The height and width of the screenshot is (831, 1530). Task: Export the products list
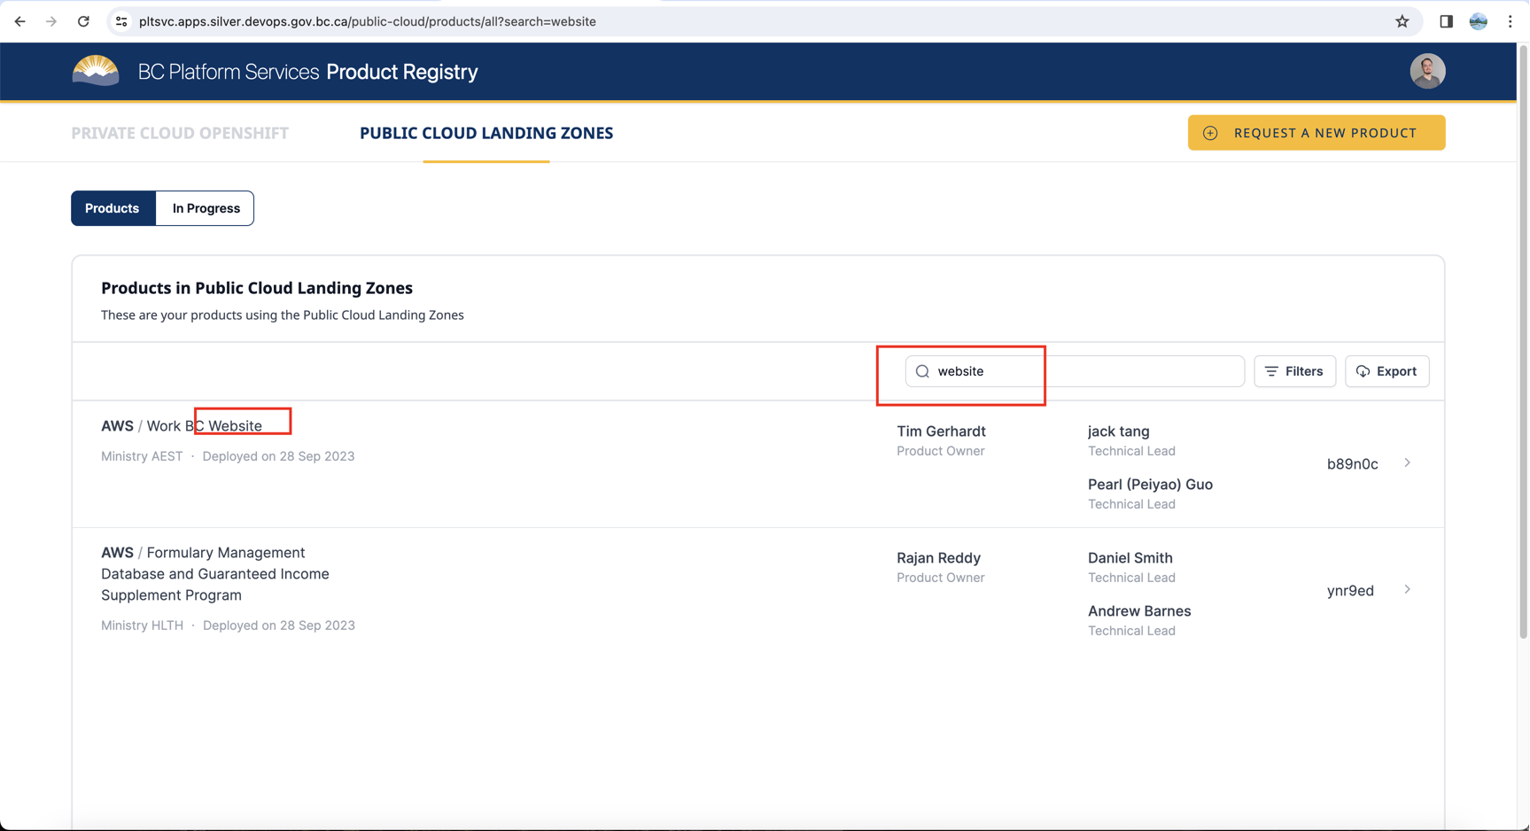[x=1386, y=371]
